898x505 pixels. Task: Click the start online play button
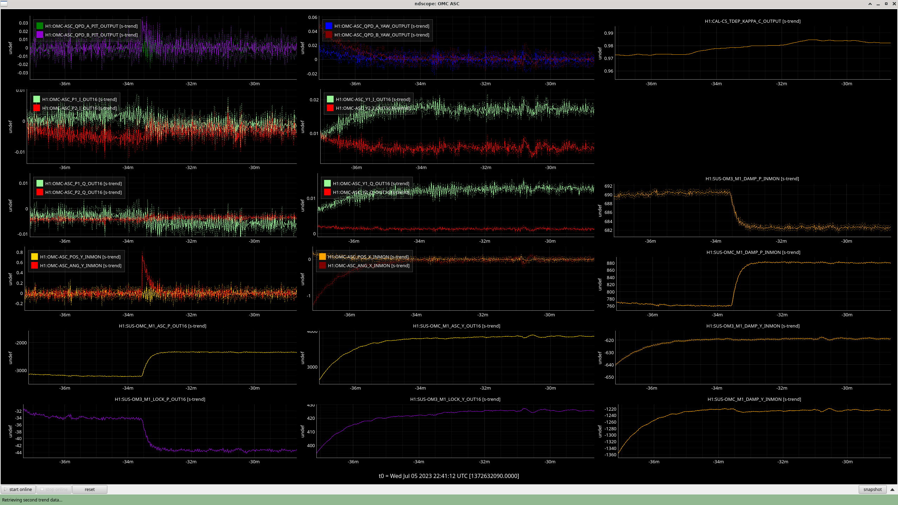(18, 489)
